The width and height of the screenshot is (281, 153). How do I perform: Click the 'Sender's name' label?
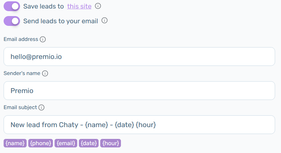[x=22, y=73]
